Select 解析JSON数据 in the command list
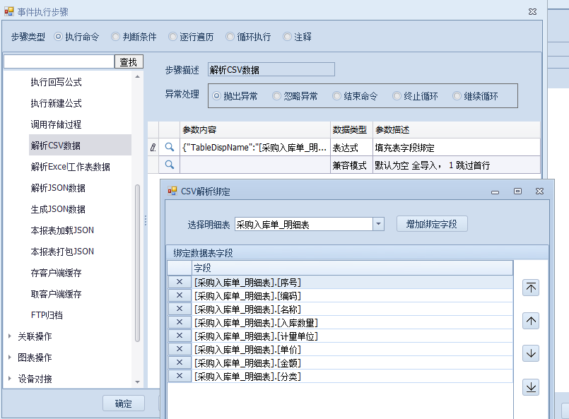Image resolution: width=569 pixels, height=419 pixels. coord(58,188)
